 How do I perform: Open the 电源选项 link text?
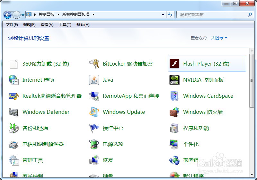(113, 144)
